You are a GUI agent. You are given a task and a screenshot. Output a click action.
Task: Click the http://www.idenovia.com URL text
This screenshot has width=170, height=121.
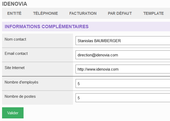click(x=98, y=69)
